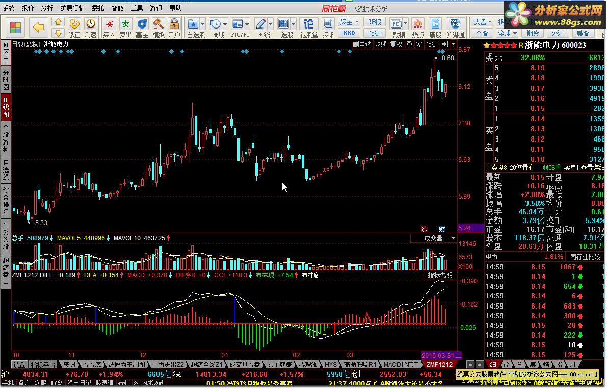The width and height of the screenshot is (607, 389).
Task: Open the 资金 dropdown arrow
Action: pos(357,22)
